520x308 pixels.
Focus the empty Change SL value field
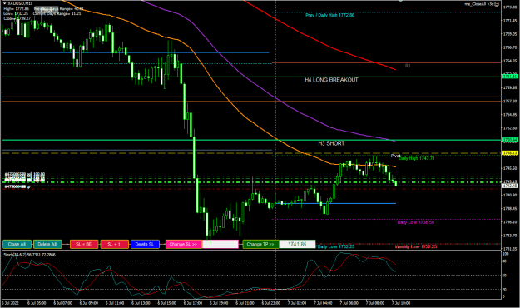tap(220, 244)
